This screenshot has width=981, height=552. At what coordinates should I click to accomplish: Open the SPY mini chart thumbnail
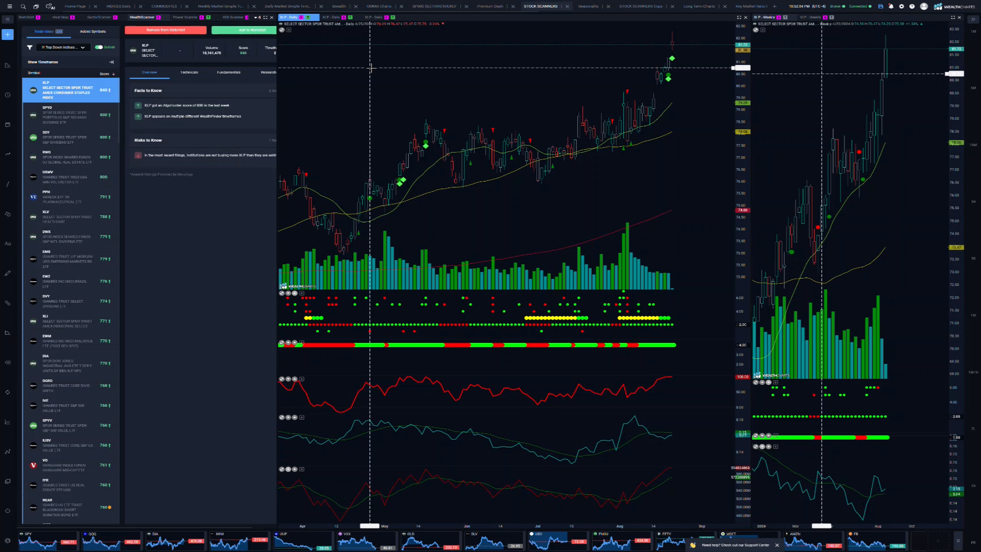click(x=48, y=540)
